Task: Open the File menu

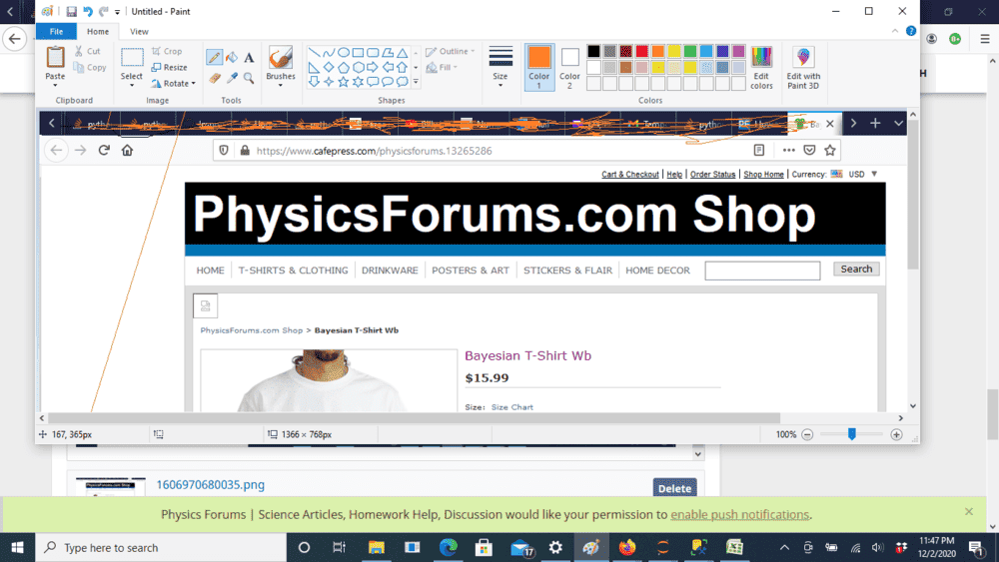Action: 56,31
